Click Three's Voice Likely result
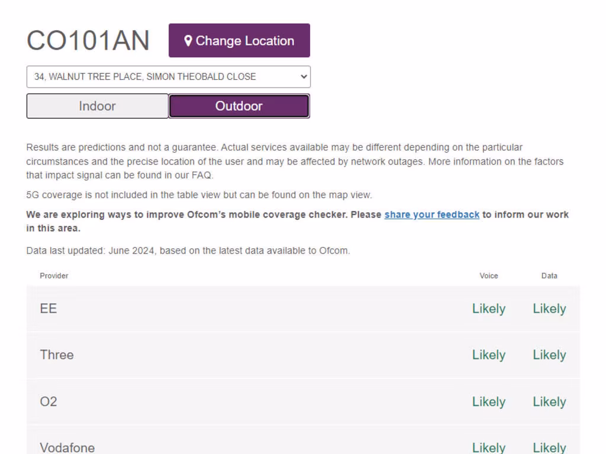Image resolution: width=606 pixels, height=454 pixels. click(489, 355)
